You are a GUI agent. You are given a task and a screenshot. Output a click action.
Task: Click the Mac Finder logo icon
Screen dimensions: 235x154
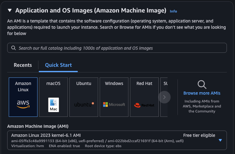53,105
